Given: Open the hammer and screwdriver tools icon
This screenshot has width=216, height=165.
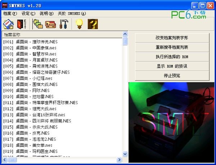Looking at the screenshot, I should tap(64, 24).
